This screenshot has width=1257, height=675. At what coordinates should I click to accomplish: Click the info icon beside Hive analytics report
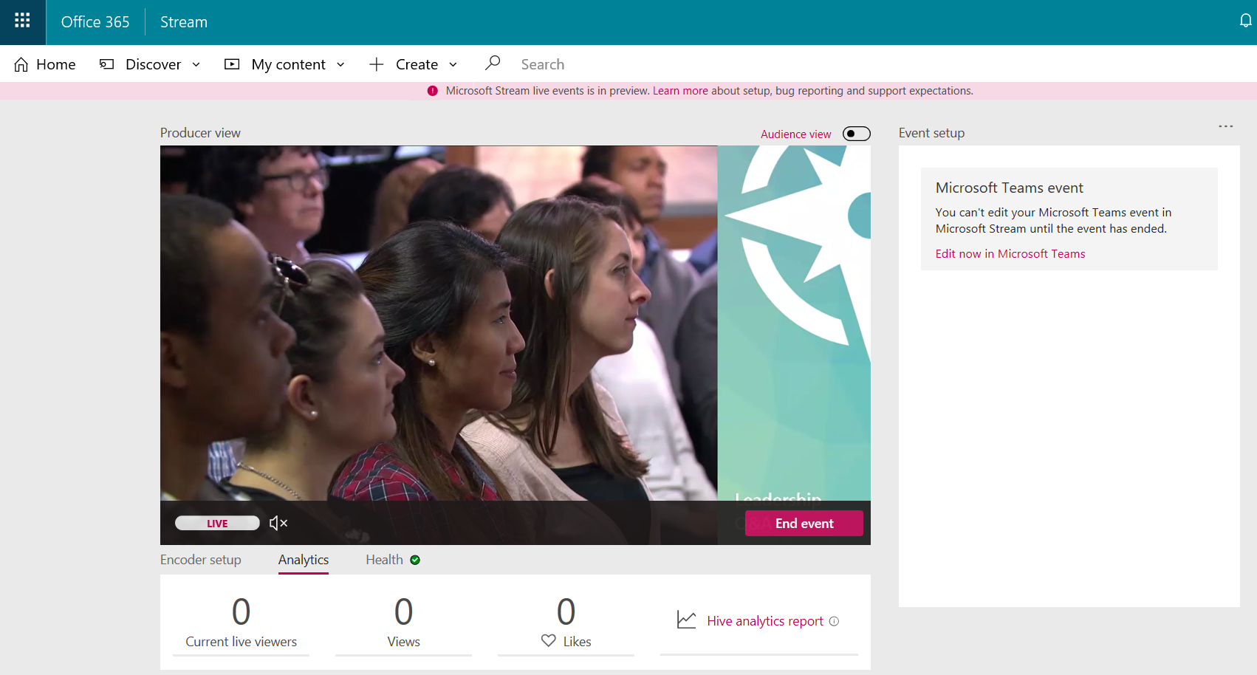click(x=834, y=621)
